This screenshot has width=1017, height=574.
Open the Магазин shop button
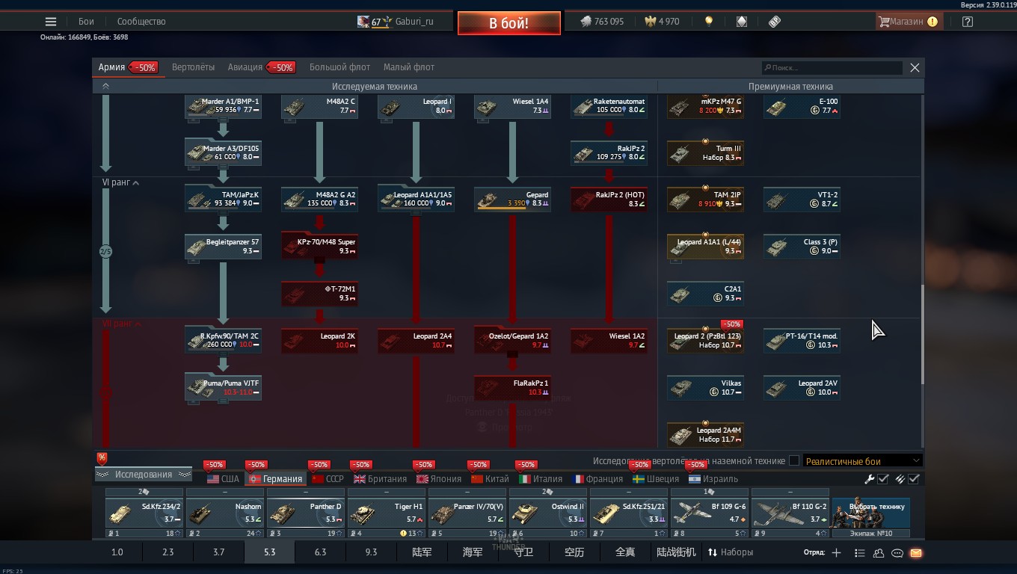908,22
